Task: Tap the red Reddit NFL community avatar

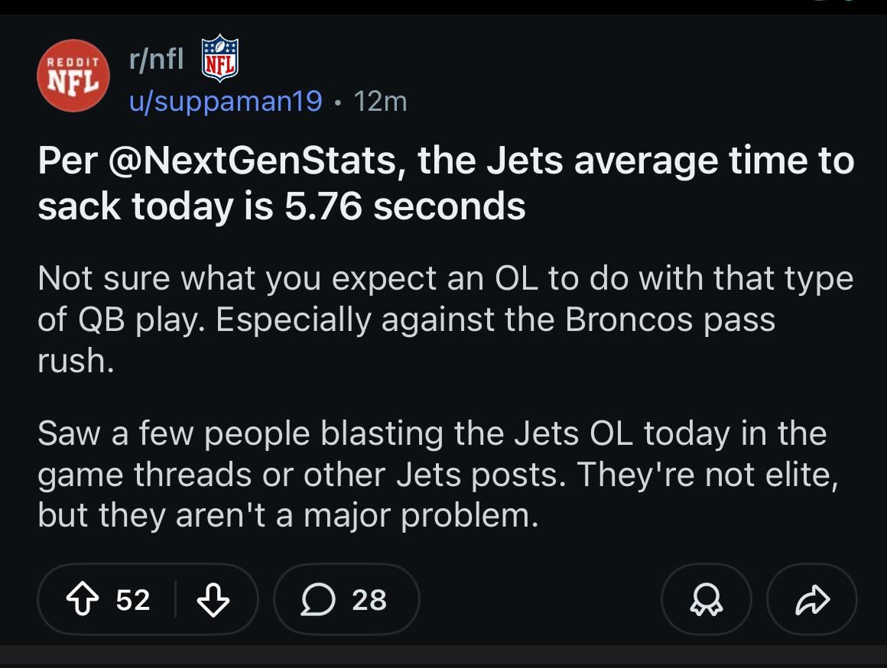Action: point(73,75)
